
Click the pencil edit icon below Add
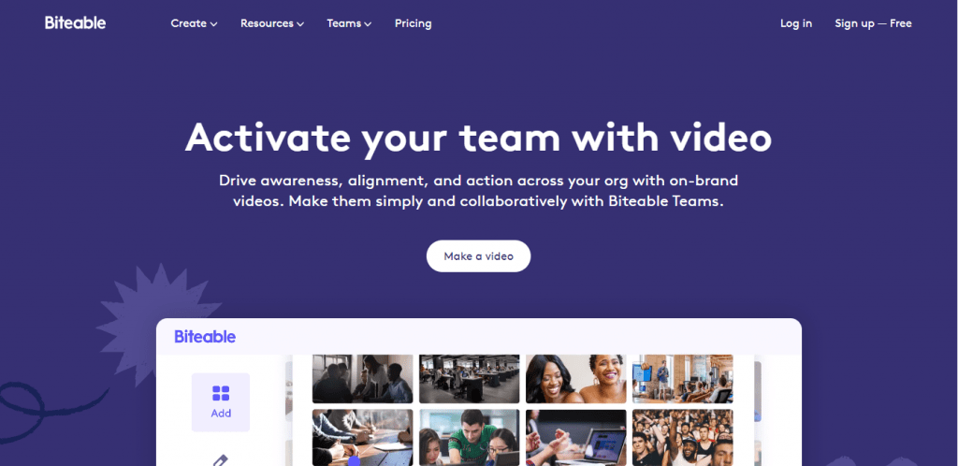(x=221, y=459)
